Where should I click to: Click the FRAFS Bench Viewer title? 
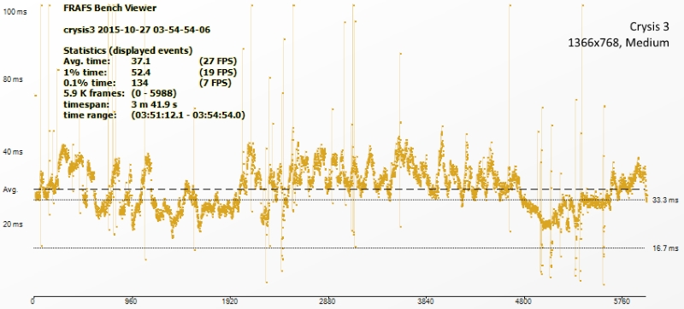coord(110,8)
